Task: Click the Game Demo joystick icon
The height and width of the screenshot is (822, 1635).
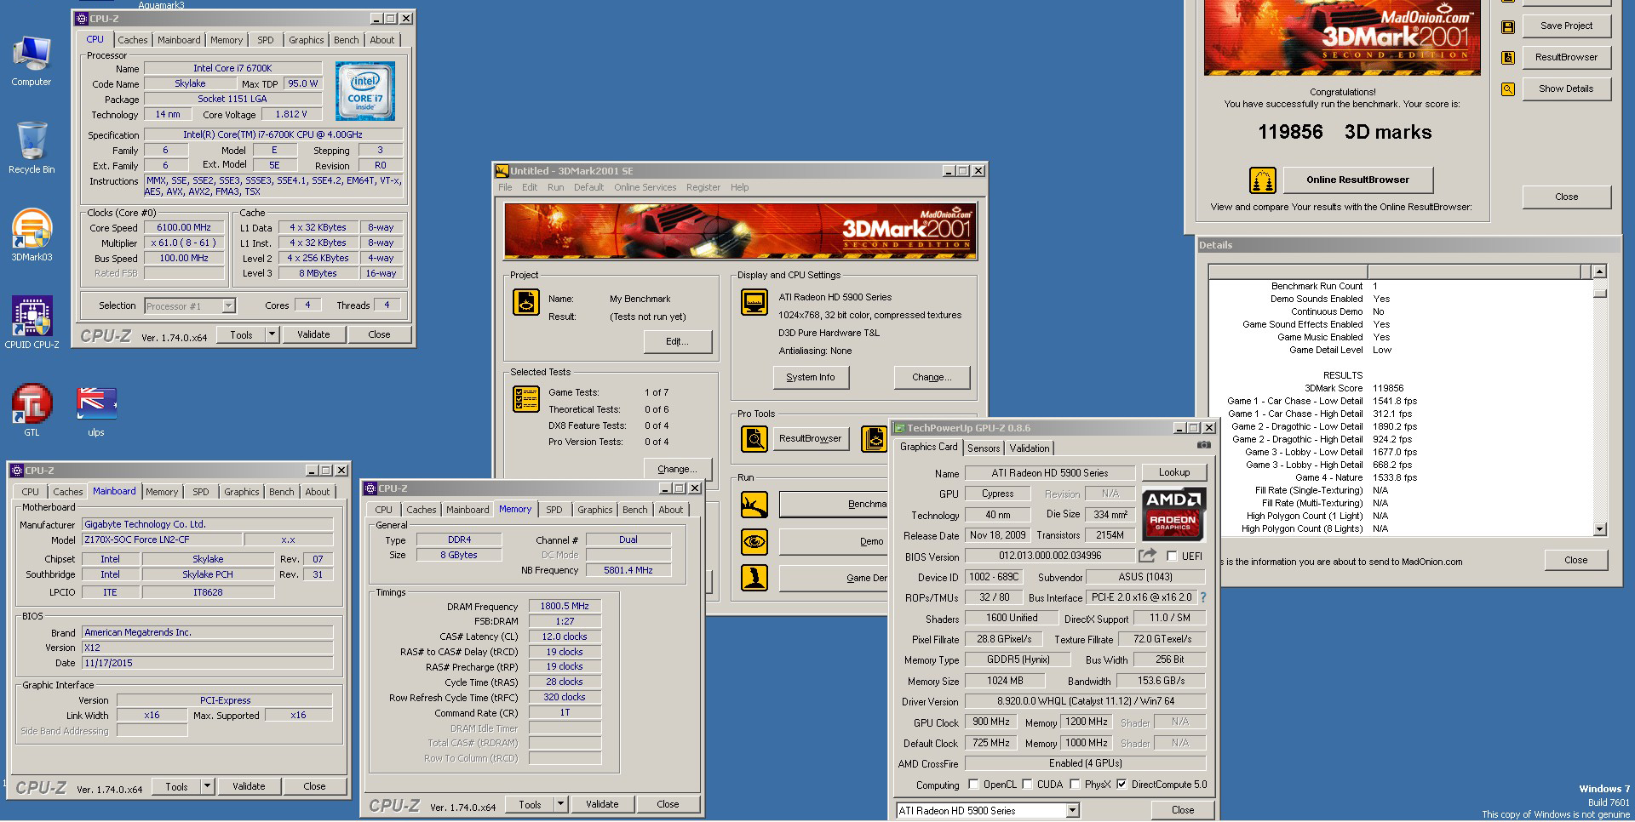Action: 754,578
